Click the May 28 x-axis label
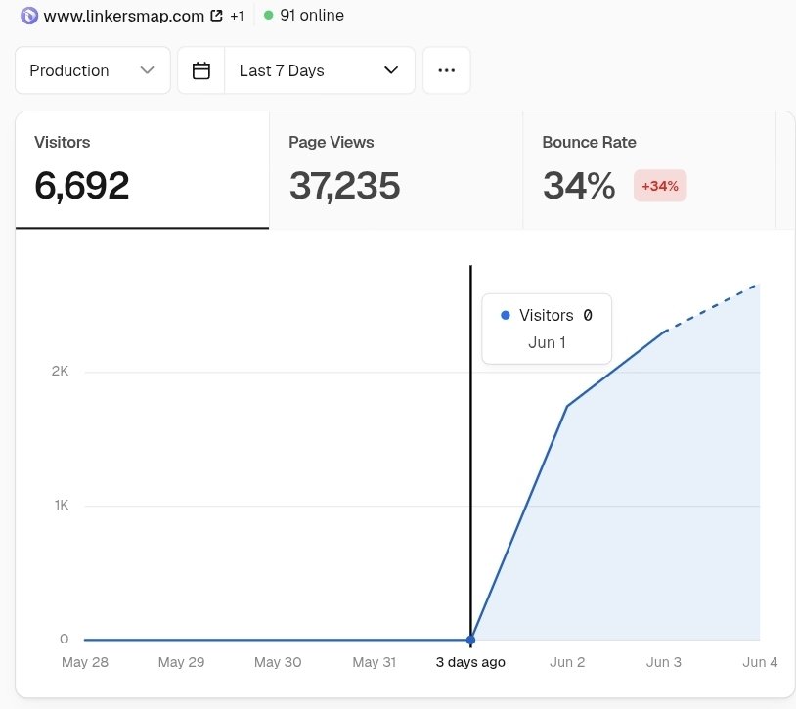Image resolution: width=796 pixels, height=709 pixels. [85, 662]
